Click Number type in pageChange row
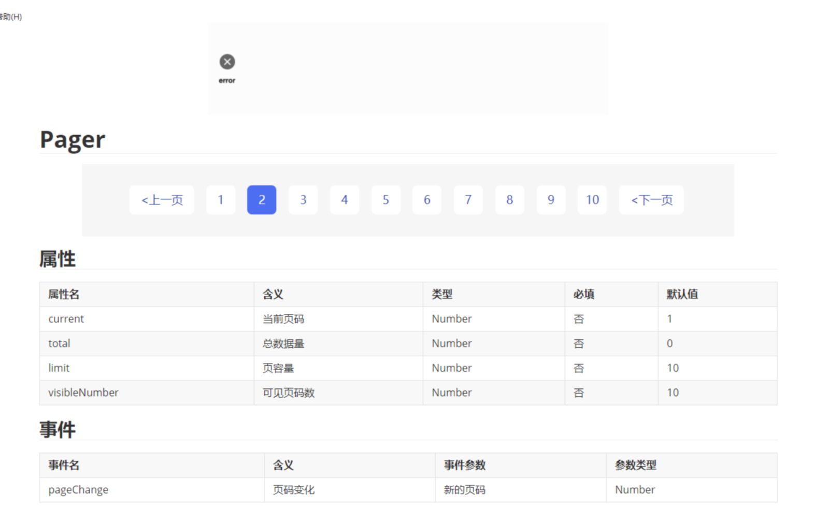This screenshot has width=815, height=509. pos(692,490)
